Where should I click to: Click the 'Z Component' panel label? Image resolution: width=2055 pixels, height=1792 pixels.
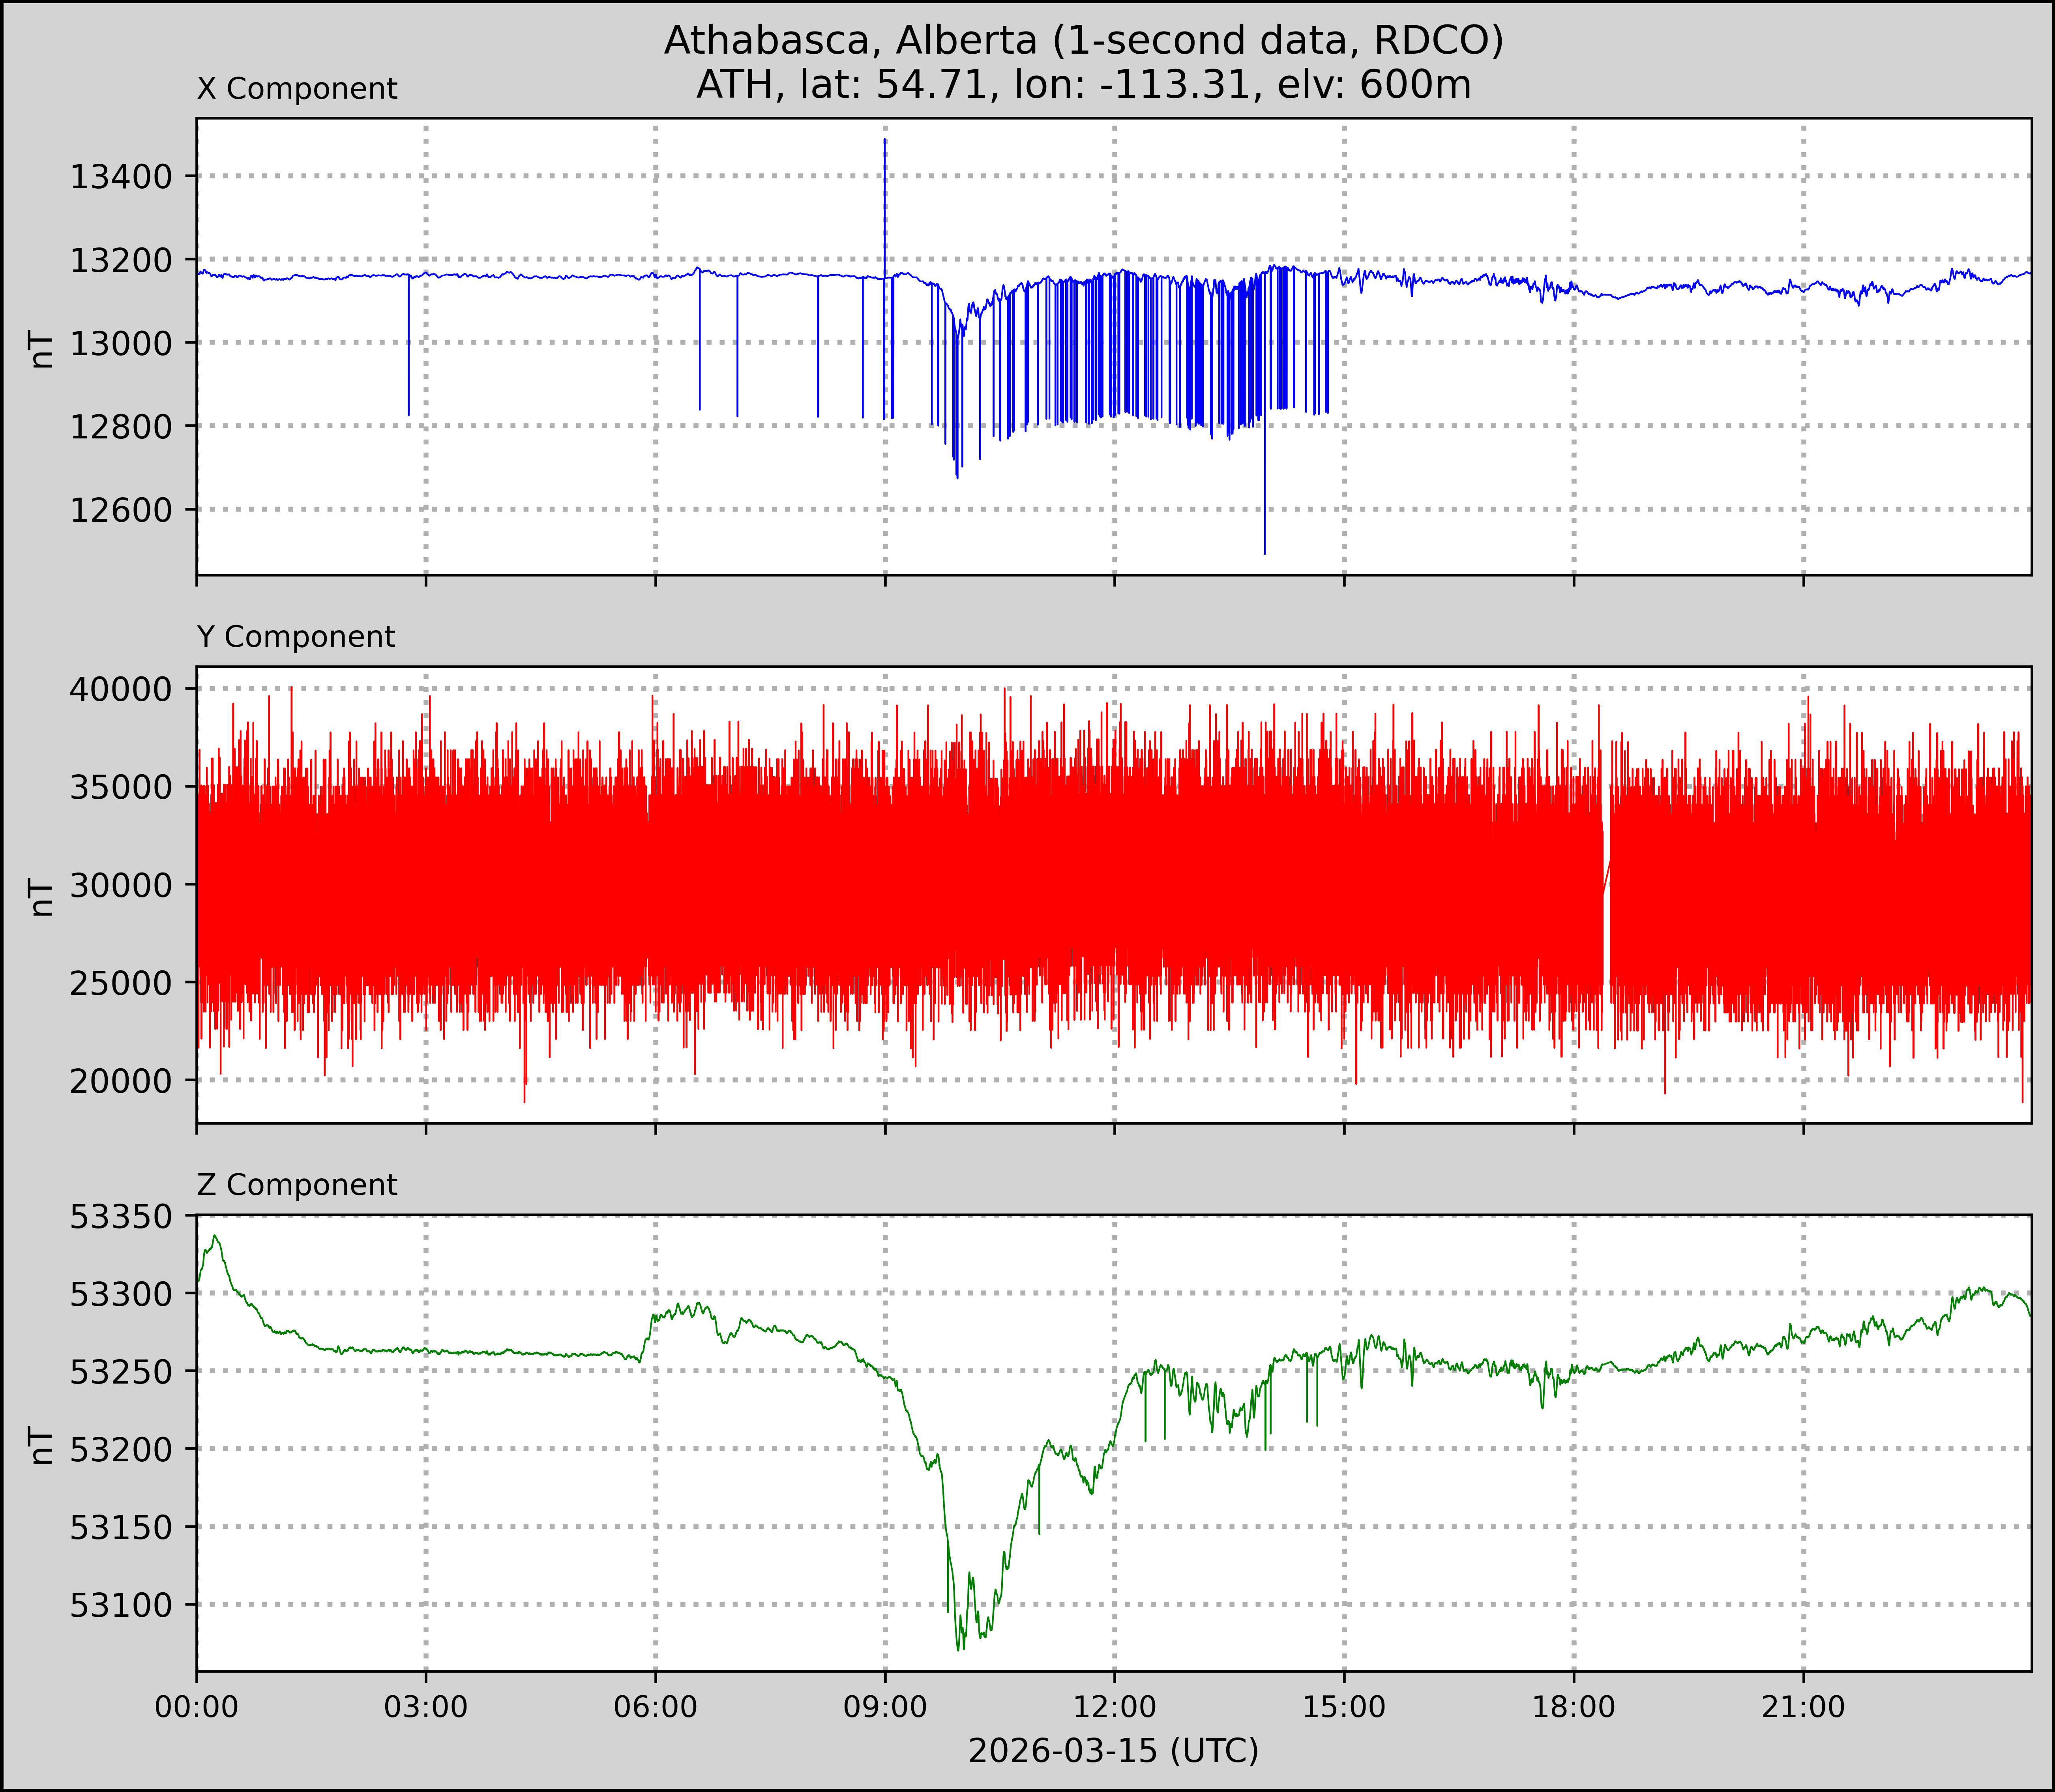point(297,1185)
